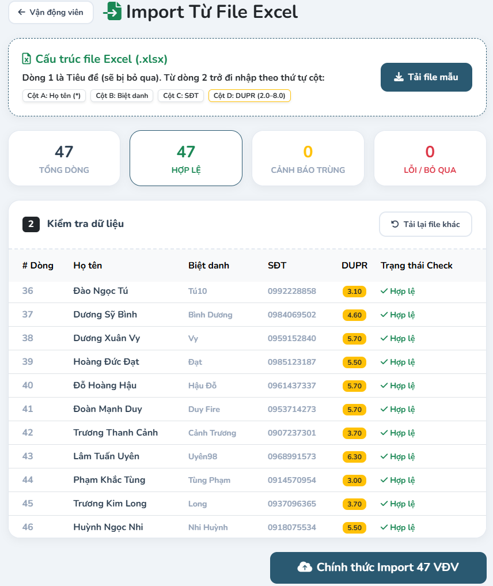Click the Trạng thái Check column header
This screenshot has width=493, height=586.
tap(416, 266)
